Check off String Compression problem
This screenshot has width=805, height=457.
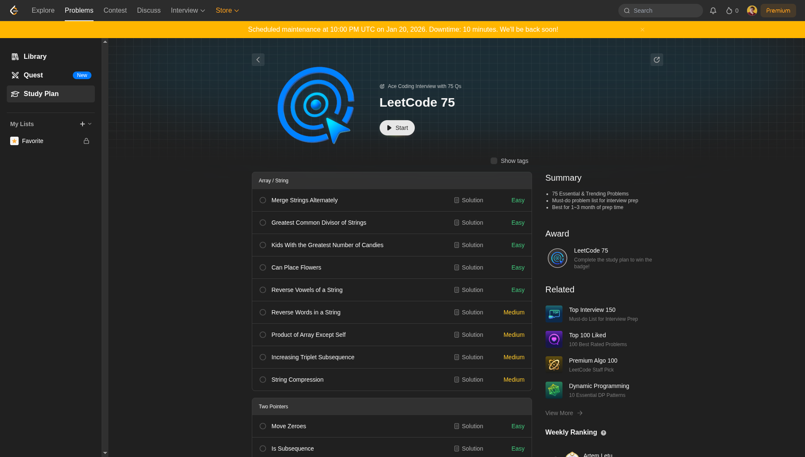tap(263, 380)
